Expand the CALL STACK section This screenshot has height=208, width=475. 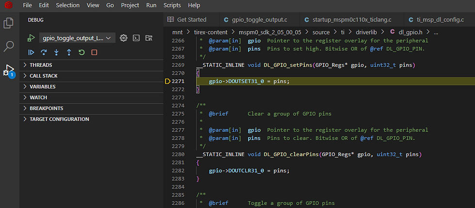coord(43,76)
